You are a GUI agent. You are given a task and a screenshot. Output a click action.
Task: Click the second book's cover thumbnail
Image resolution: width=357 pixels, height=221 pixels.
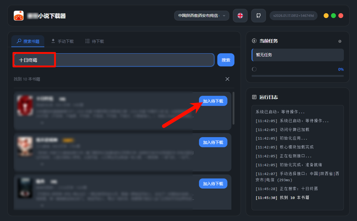[x=25, y=147]
